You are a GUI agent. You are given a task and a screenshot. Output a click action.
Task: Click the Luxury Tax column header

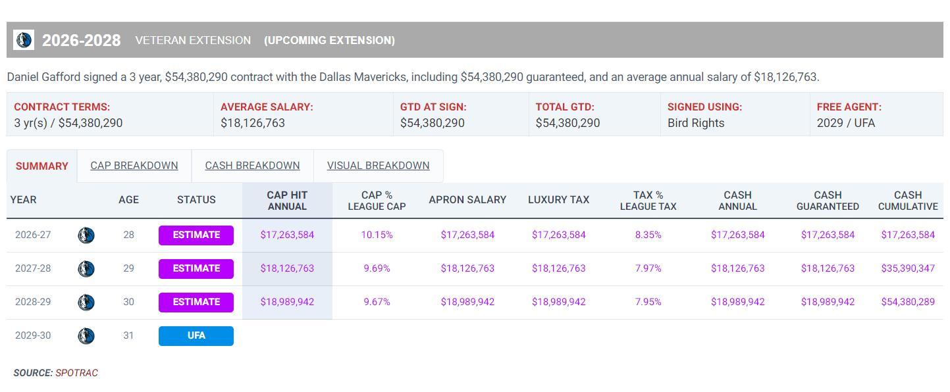[x=558, y=200]
